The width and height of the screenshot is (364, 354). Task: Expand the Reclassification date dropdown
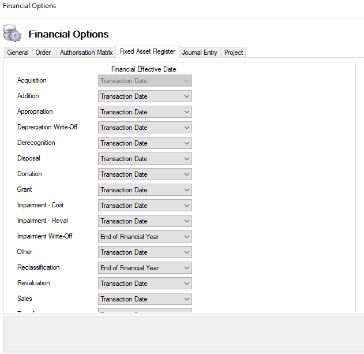145,268
